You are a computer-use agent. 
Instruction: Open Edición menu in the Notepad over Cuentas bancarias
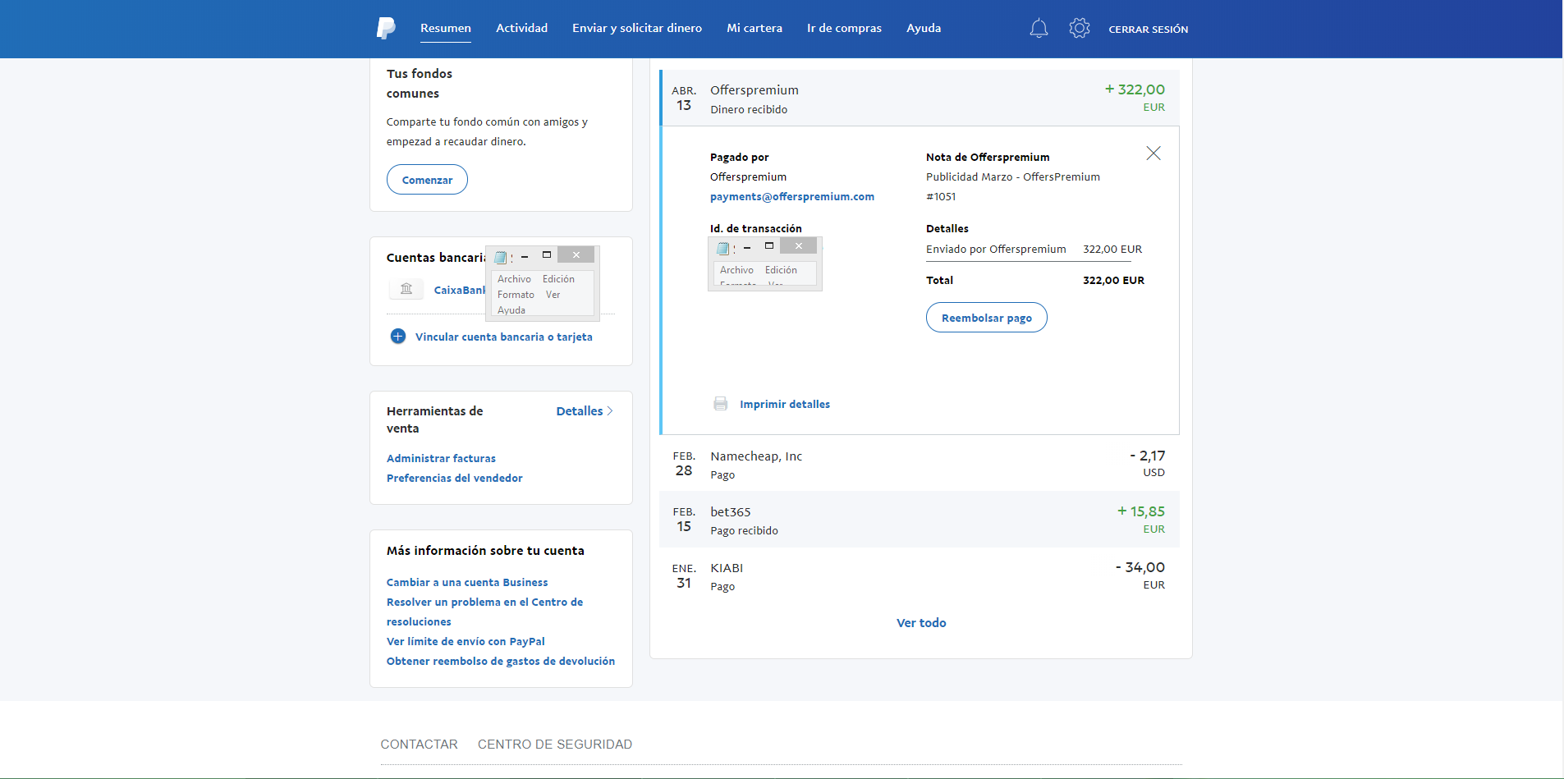coord(558,279)
